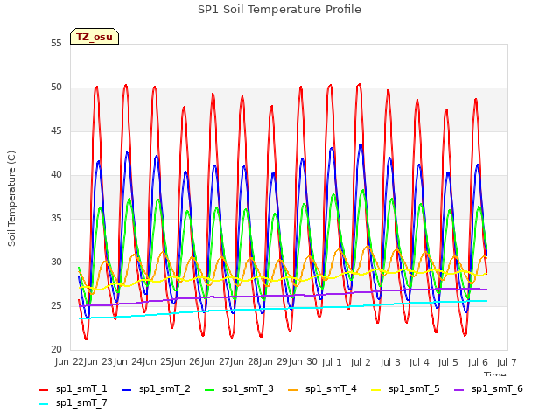Click the 55 y-axis tick label

click(56, 44)
